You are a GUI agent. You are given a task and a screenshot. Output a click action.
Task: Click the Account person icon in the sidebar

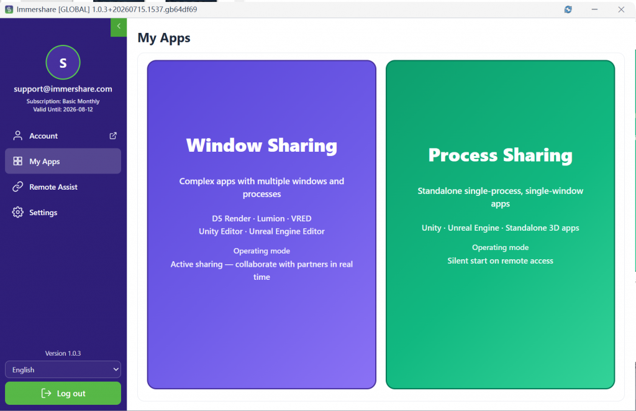tap(17, 136)
